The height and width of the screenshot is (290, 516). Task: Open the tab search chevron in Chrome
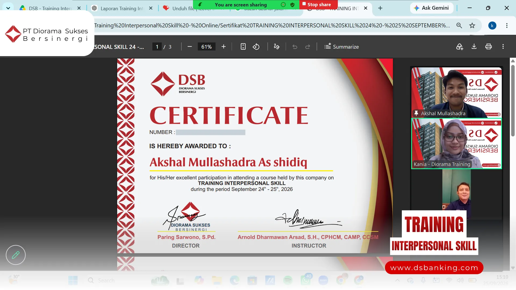(8, 8)
